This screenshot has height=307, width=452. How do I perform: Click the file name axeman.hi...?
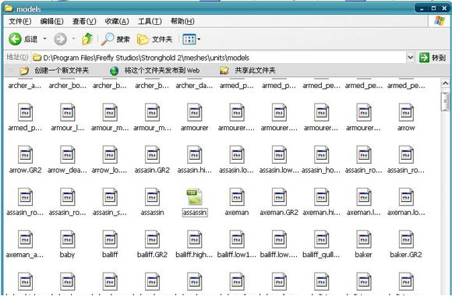coord(321,213)
